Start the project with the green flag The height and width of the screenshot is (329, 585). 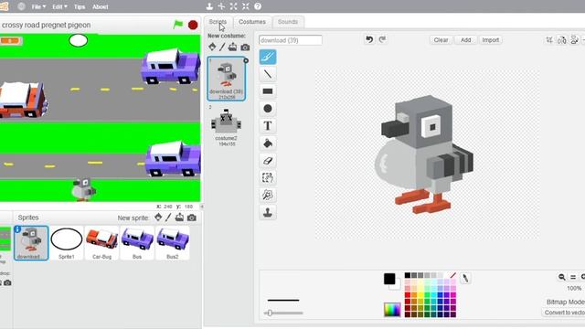tap(178, 25)
